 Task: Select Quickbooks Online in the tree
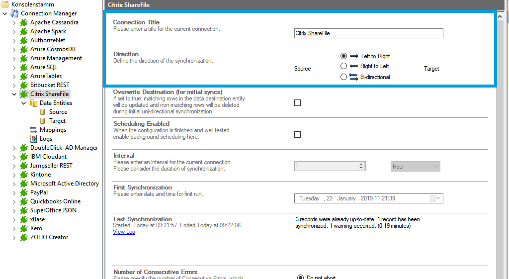(55, 201)
